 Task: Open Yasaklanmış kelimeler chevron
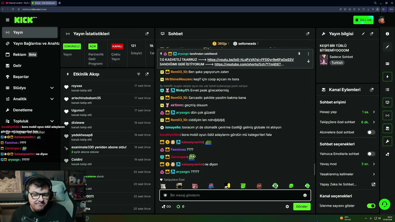coord(374,174)
